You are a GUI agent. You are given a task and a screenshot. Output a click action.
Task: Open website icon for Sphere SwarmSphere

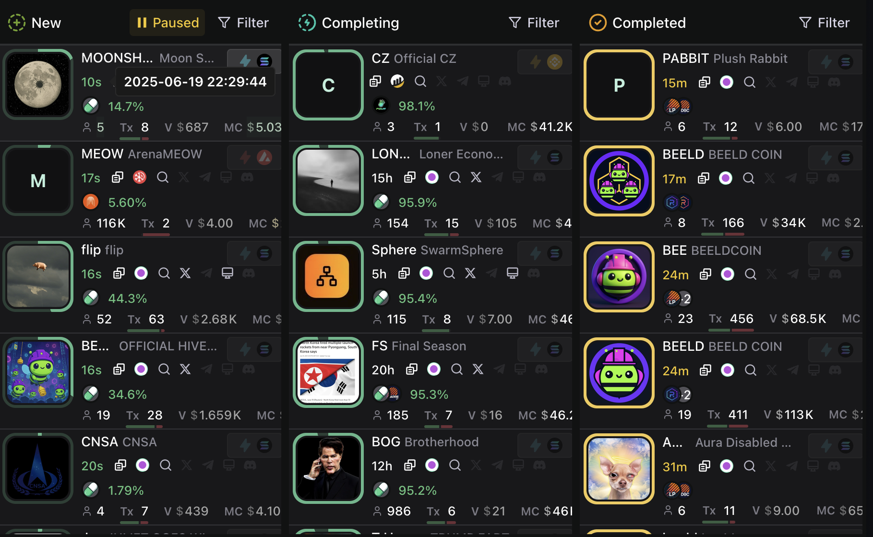(513, 274)
